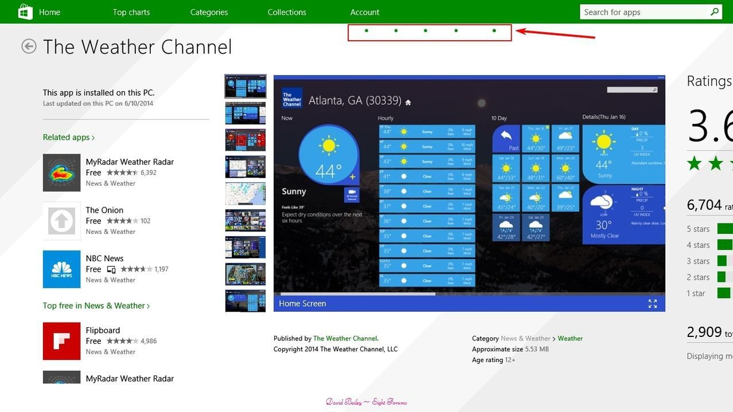The height and width of the screenshot is (412, 733).
Task: Go back with the circled arrow
Action: pos(29,46)
